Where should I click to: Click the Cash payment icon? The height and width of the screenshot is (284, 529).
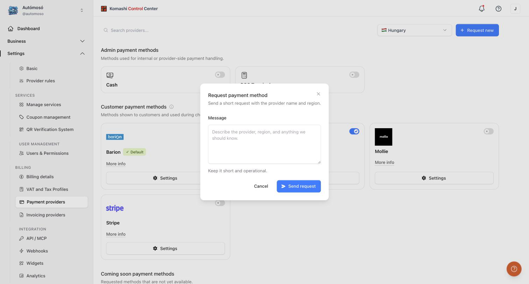coord(110,75)
